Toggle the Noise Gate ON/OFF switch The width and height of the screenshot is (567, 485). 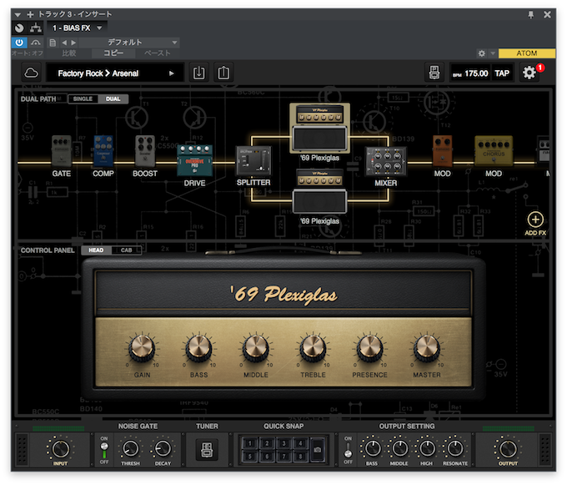pyautogui.click(x=104, y=450)
